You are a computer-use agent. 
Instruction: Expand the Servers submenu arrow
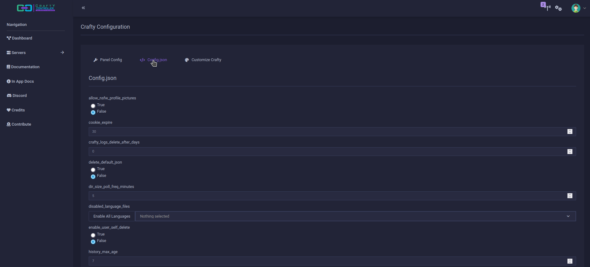click(62, 52)
